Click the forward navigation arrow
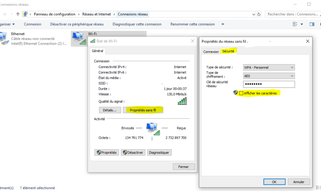Viewport: 321px width, 191px height. pos(4,14)
